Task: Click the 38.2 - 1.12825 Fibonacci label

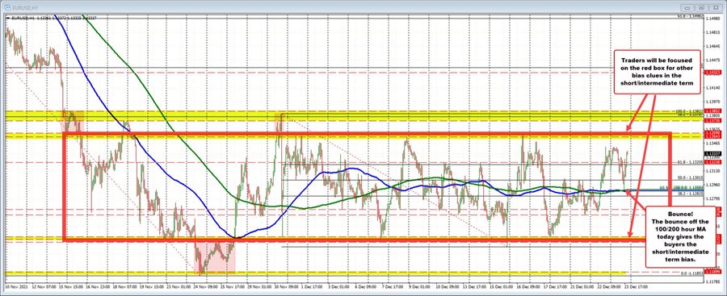Action: point(691,194)
